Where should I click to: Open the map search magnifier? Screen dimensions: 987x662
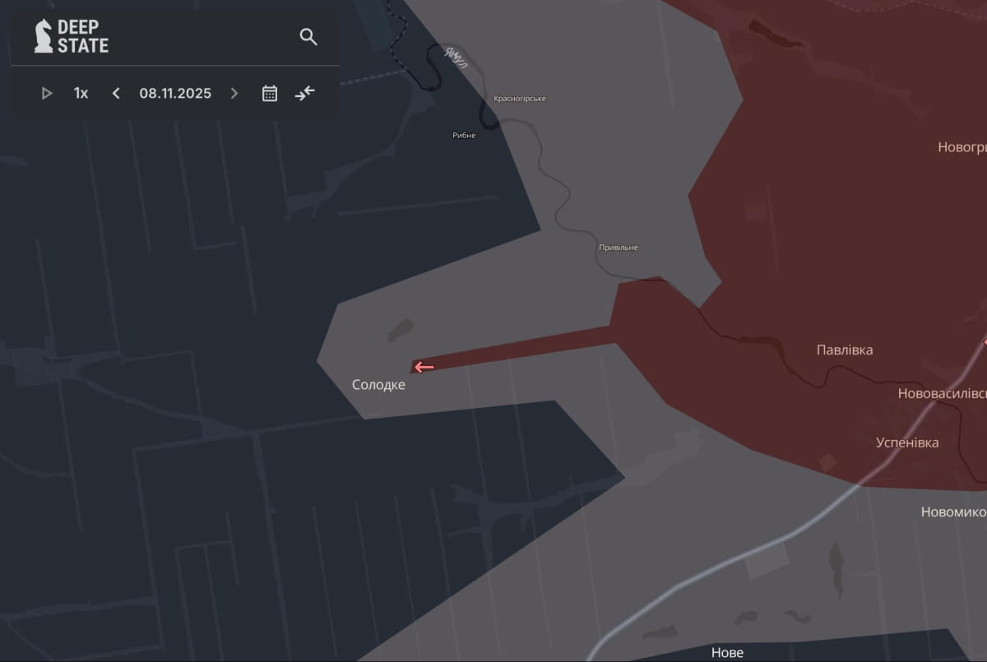click(x=308, y=36)
